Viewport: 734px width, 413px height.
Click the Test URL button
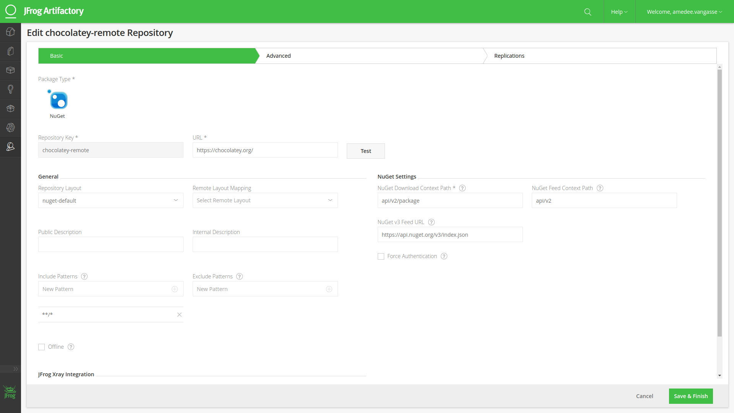click(x=366, y=151)
